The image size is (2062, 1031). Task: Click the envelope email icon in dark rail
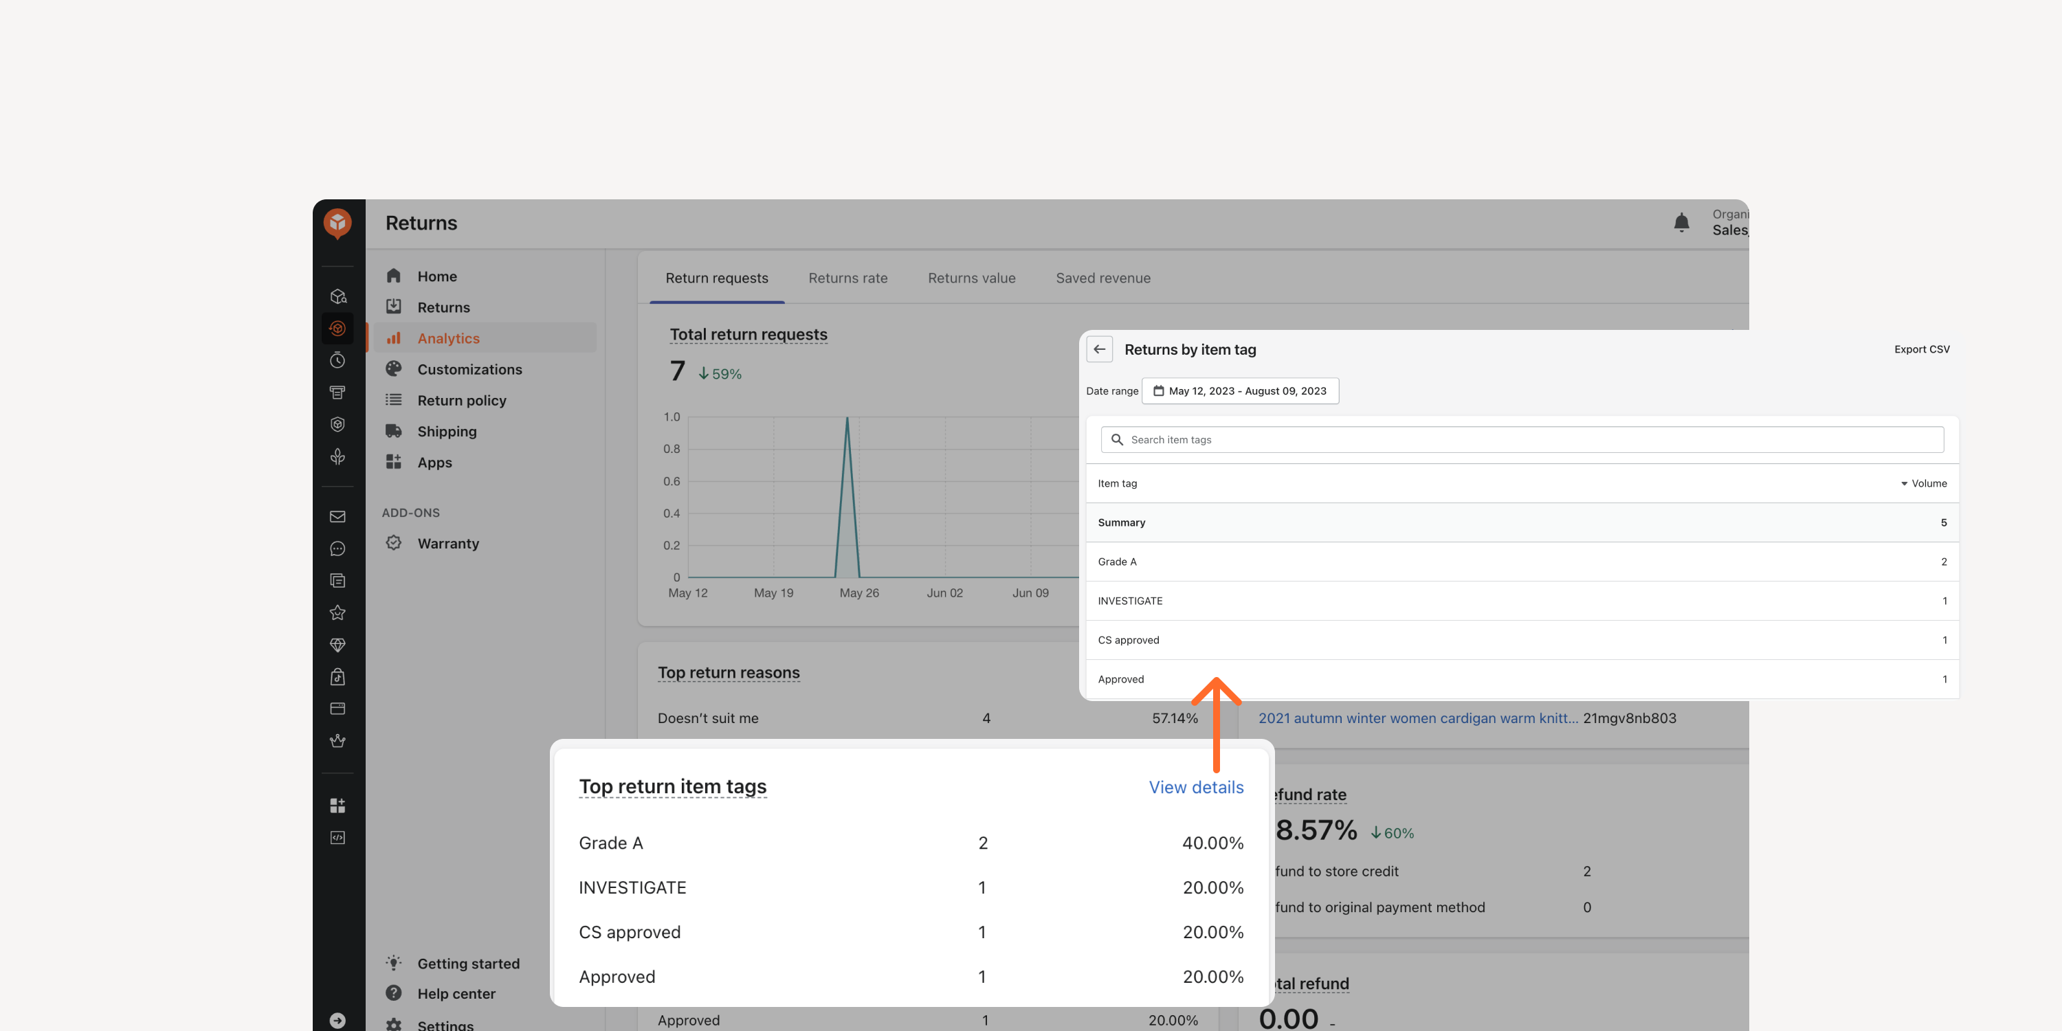click(337, 516)
